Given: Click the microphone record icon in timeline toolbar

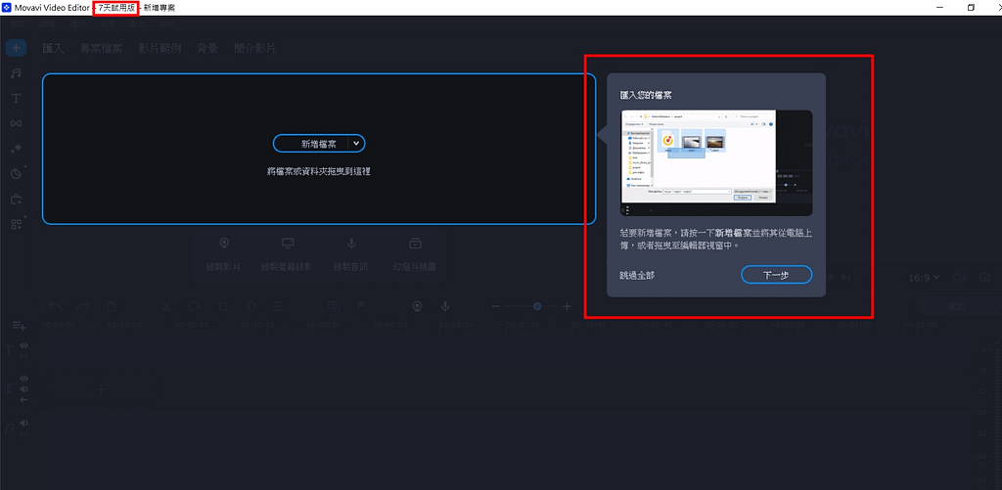Looking at the screenshot, I should (x=445, y=307).
